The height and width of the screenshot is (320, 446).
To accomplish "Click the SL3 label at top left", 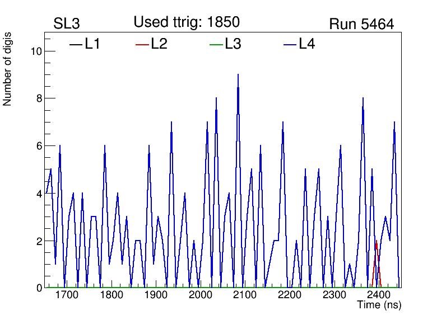I will coord(68,24).
